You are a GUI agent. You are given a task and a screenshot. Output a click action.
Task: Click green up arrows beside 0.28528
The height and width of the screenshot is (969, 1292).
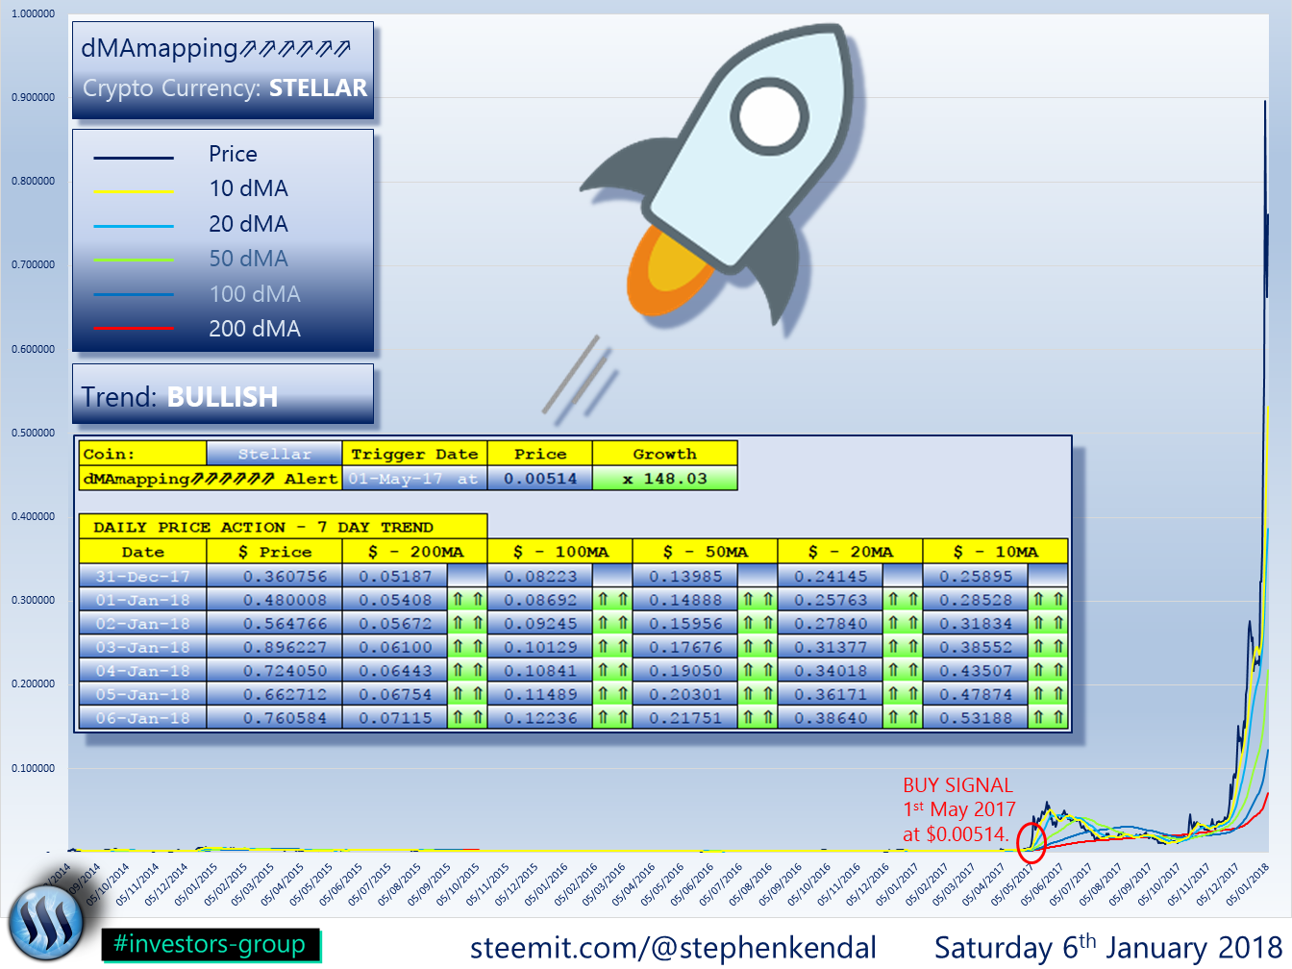click(x=1048, y=600)
